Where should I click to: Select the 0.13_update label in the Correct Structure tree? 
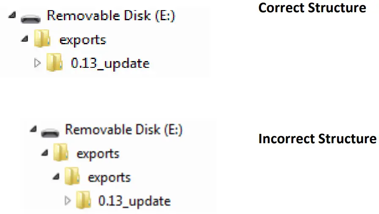click(110, 63)
